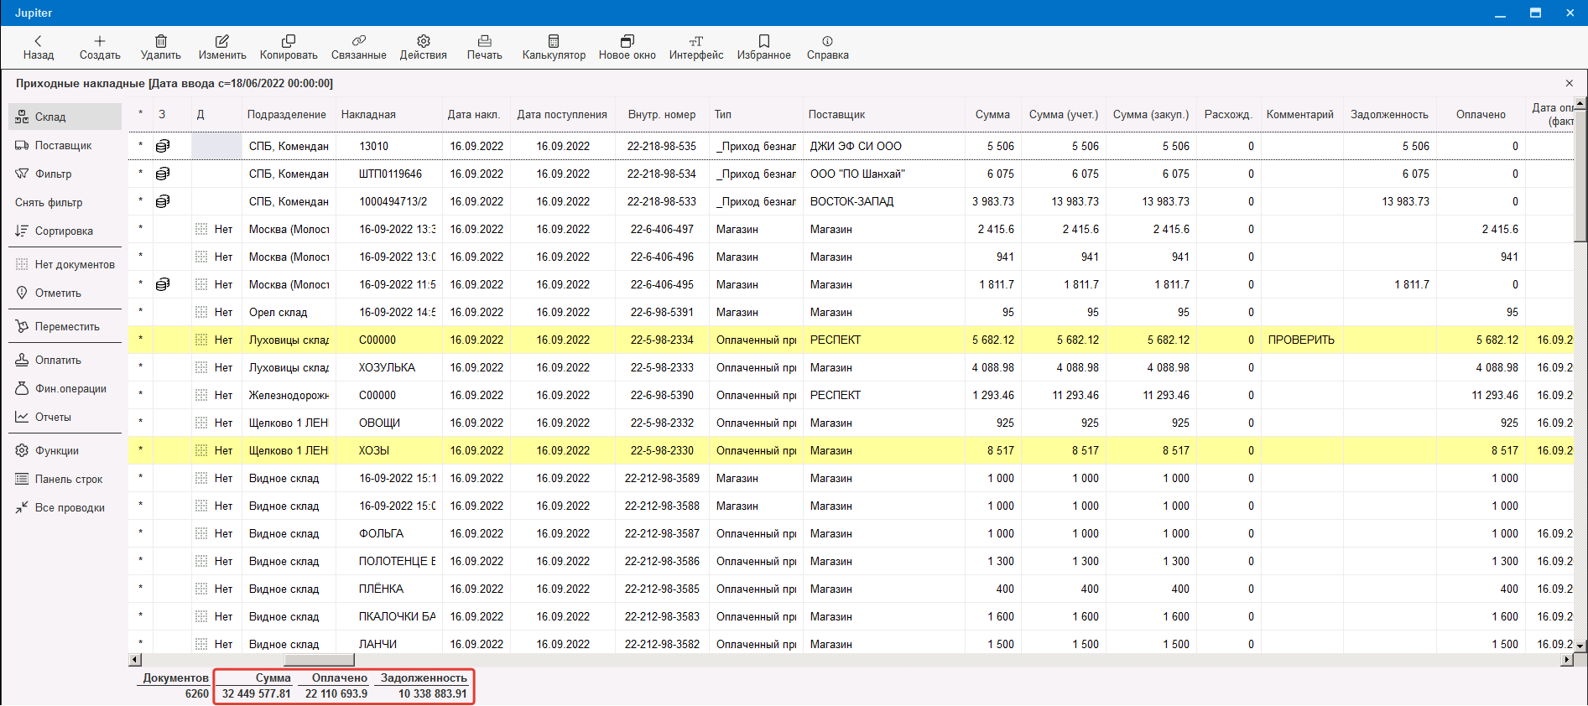Open Отчеты reports
Viewport: 1588px width, 706px height.
(65, 417)
